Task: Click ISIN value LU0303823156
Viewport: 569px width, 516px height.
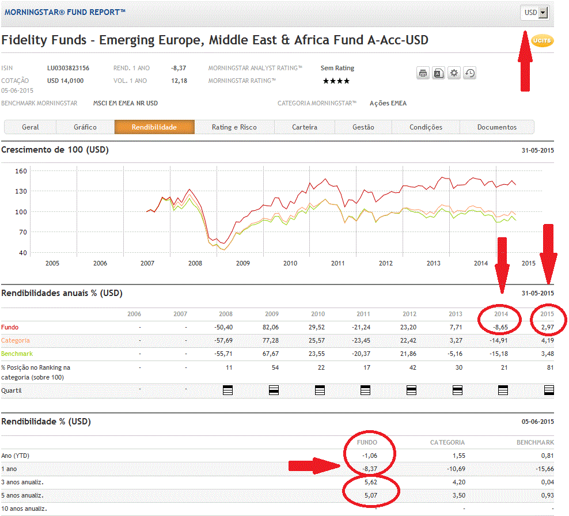Action: click(x=68, y=68)
